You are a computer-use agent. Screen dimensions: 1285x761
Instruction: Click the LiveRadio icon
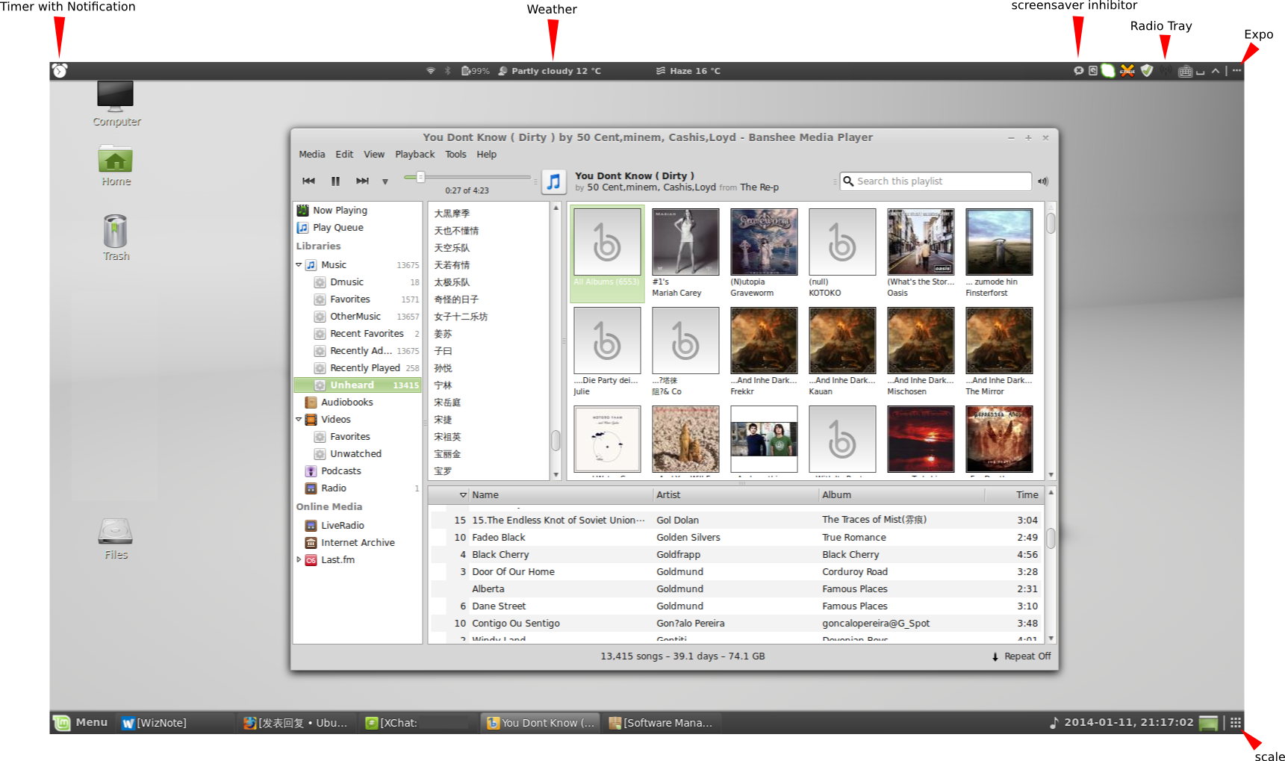click(x=311, y=526)
